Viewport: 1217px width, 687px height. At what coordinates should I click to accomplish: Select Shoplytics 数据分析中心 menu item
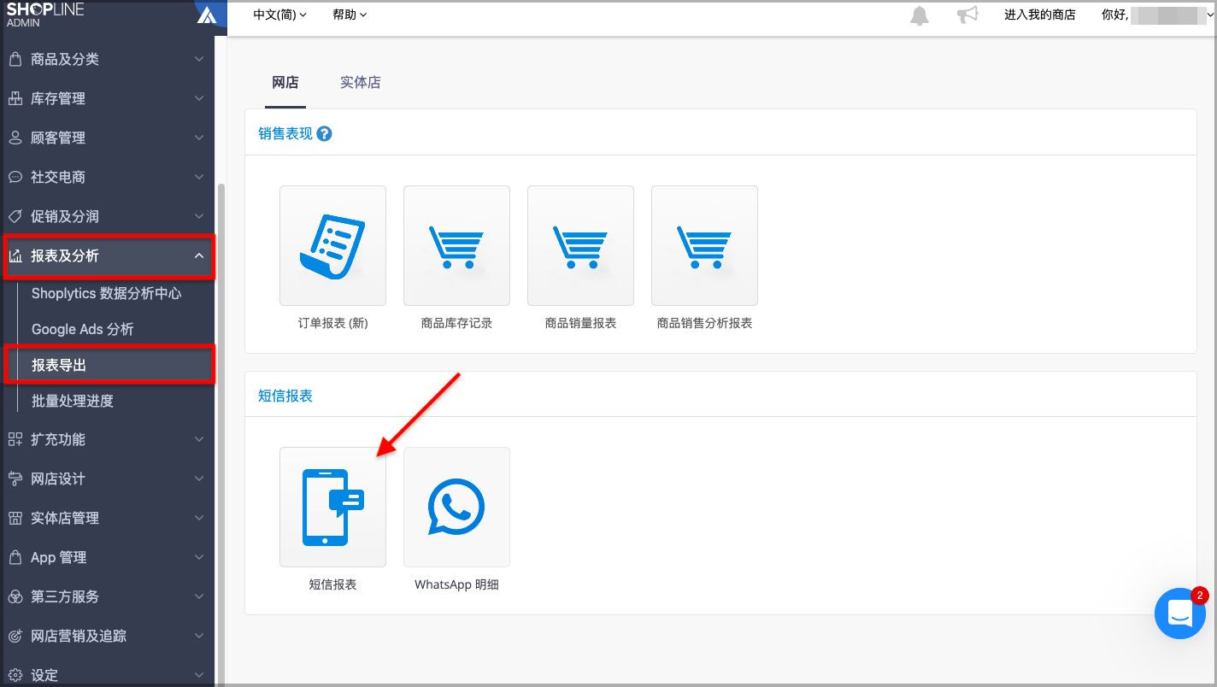107,293
